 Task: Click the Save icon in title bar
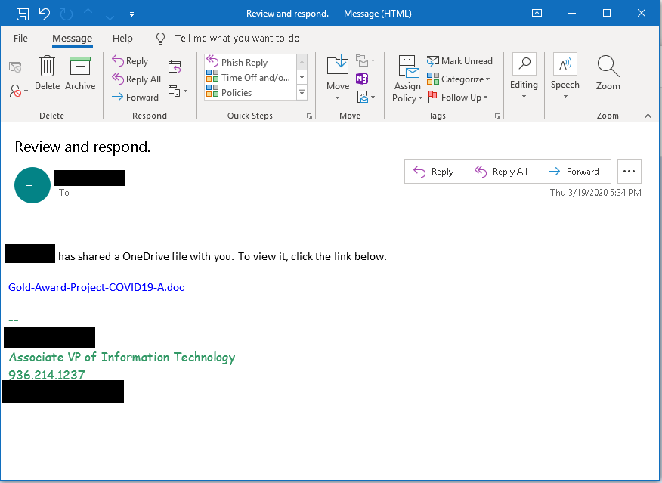coord(23,14)
